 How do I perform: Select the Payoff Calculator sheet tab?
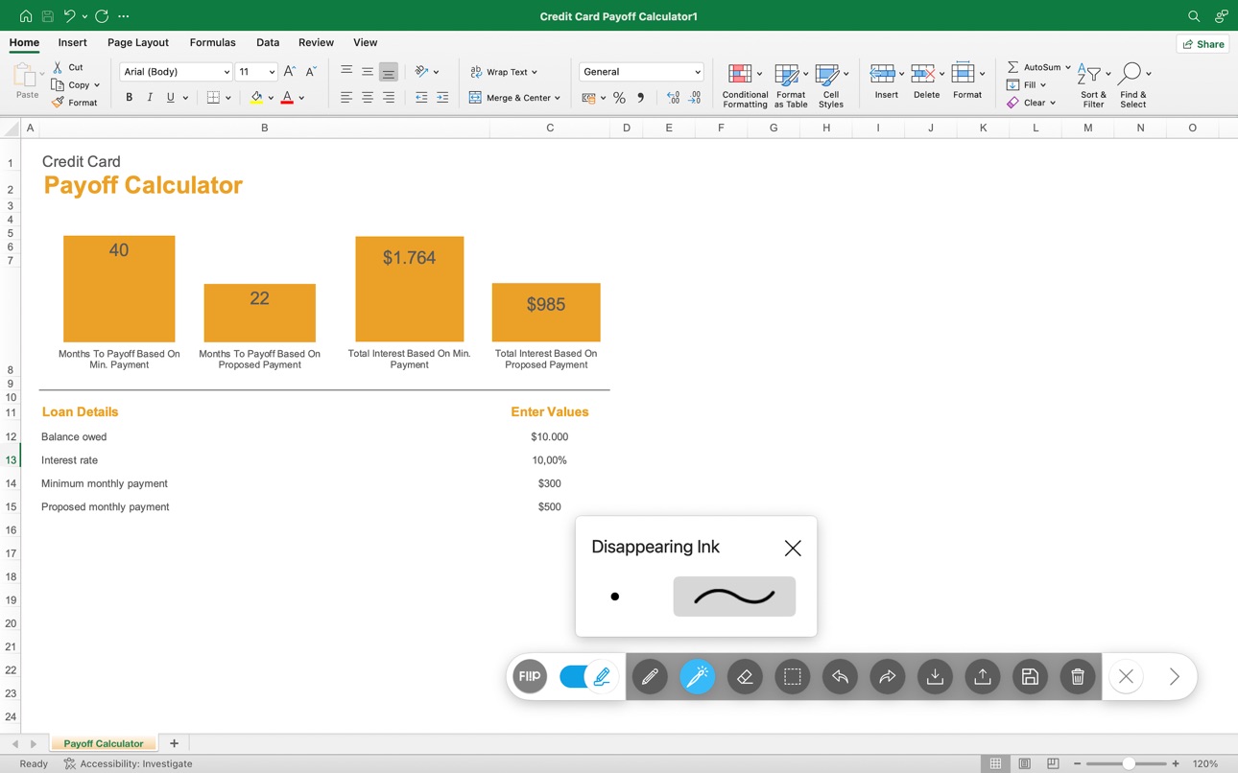tap(104, 743)
